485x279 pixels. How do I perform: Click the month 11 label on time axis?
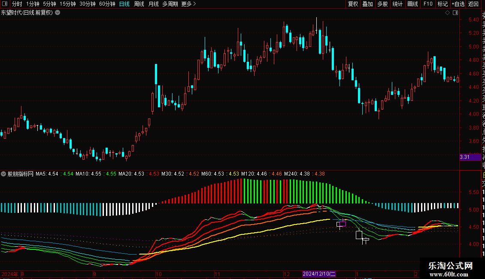point(217,274)
